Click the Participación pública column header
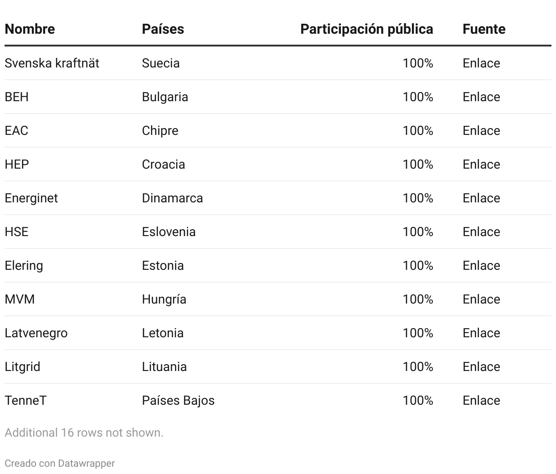Image resolution: width=556 pixels, height=474 pixels. click(x=366, y=29)
